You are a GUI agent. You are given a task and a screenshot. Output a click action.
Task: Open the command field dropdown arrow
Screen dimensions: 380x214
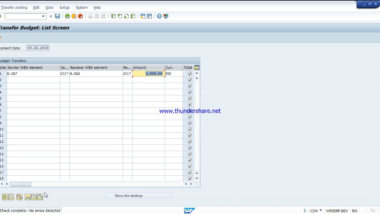click(43, 16)
